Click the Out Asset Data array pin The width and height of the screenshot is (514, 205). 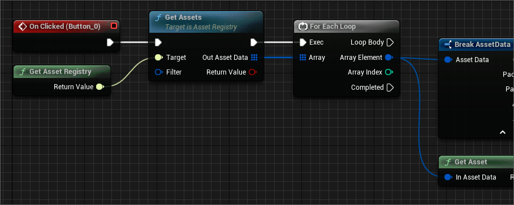pos(254,57)
